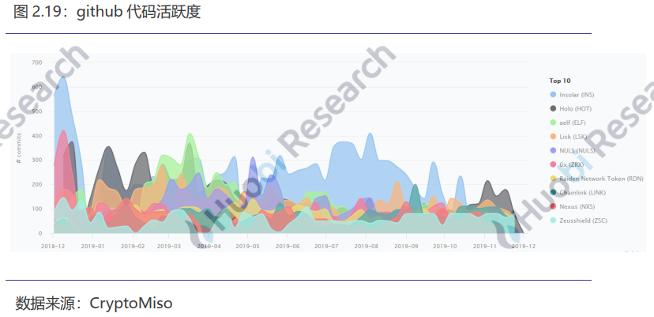This screenshot has width=654, height=317.
Task: Toggle the NULS (NULS) legend label
Action: 577,151
